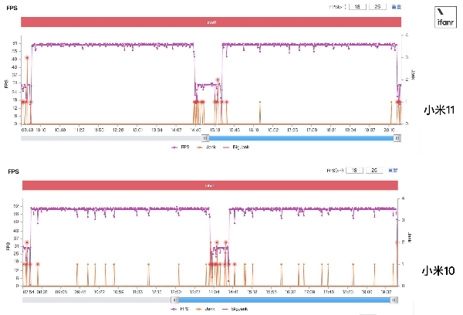Click the FPS title of Xiaomi 10 chart
Image resolution: width=463 pixels, height=315 pixels.
point(13,171)
